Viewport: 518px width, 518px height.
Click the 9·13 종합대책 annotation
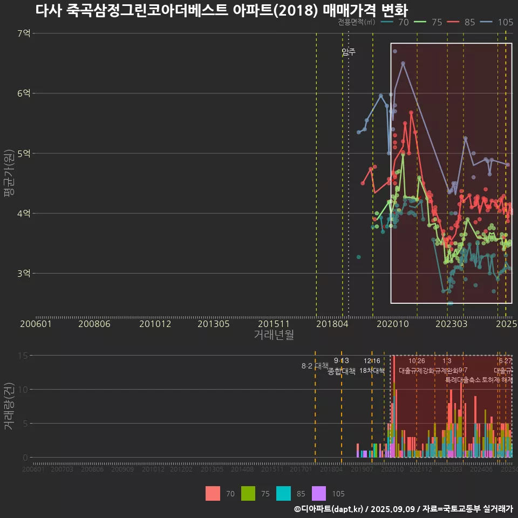tap(342, 366)
